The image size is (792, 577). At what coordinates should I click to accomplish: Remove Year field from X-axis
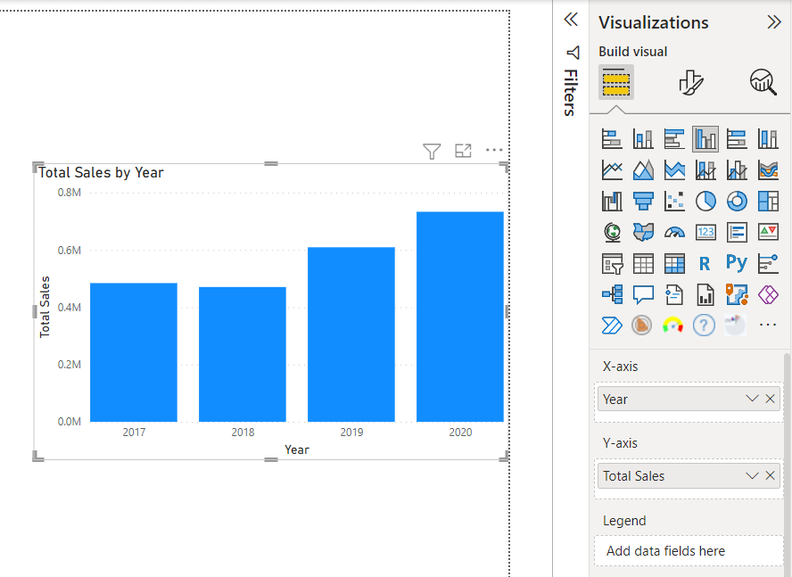pyautogui.click(x=771, y=399)
